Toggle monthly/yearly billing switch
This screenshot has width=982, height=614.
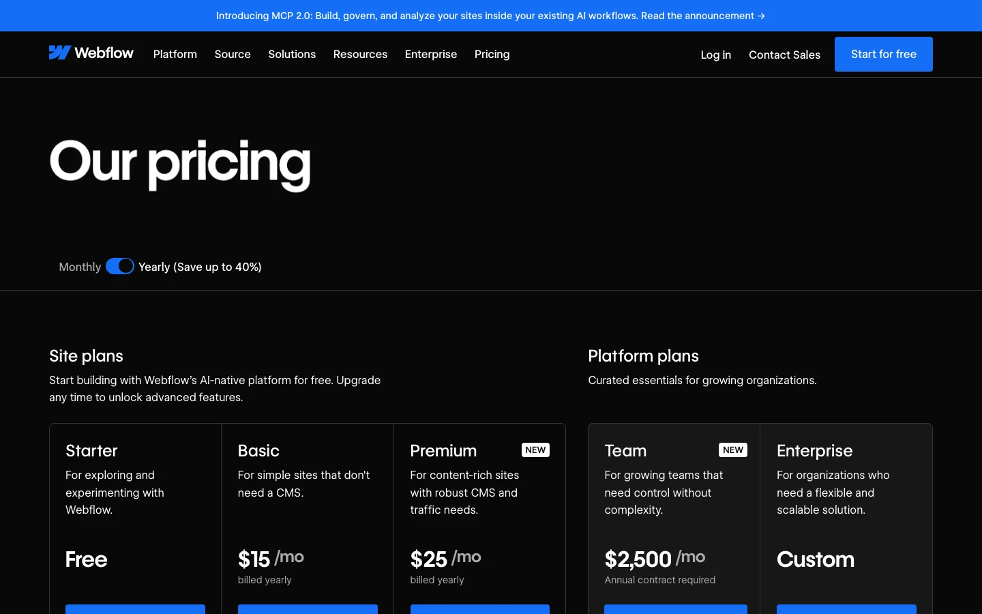click(x=120, y=266)
